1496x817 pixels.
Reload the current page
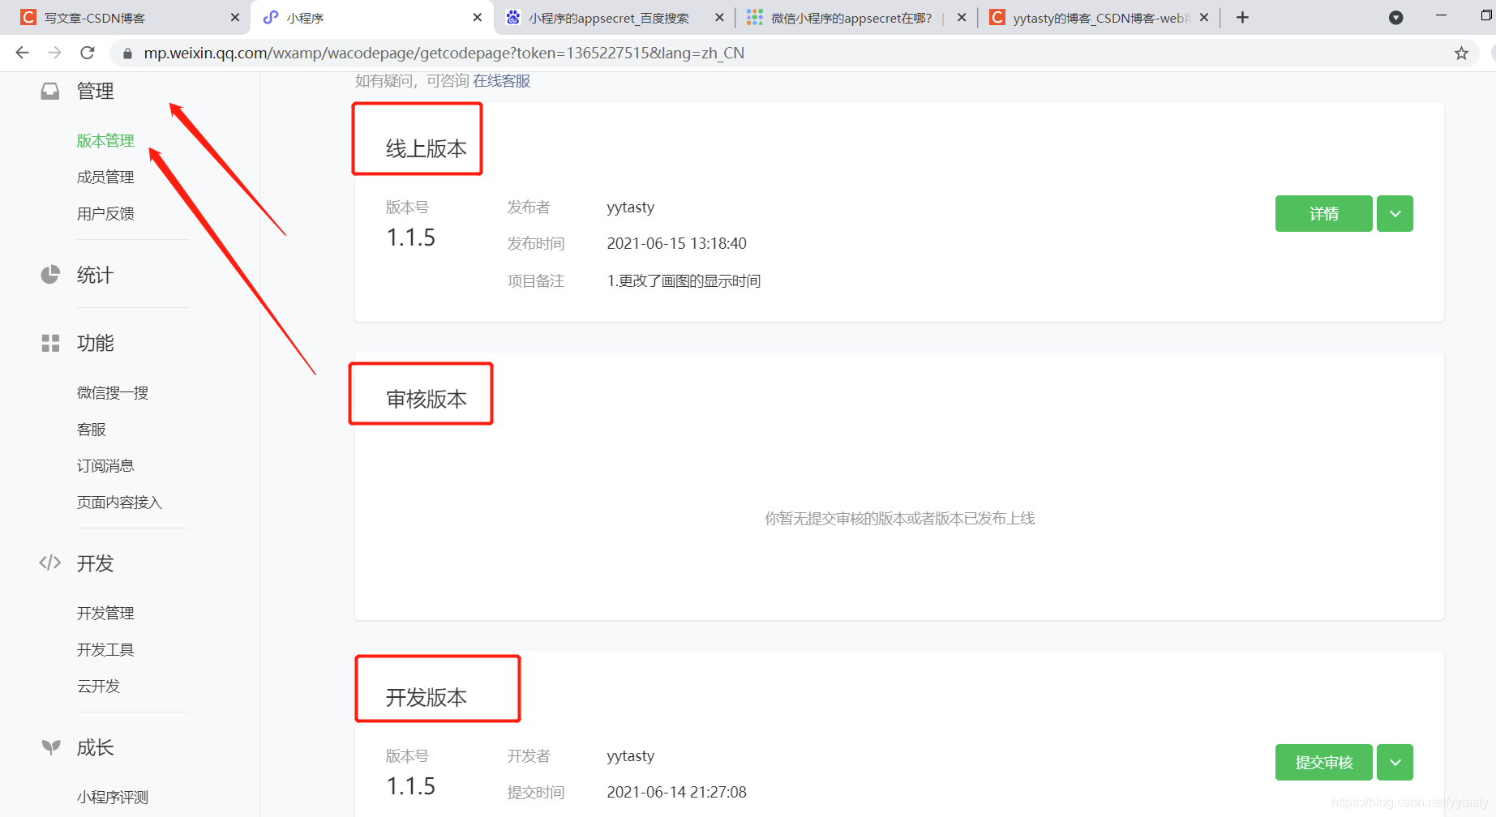click(88, 53)
